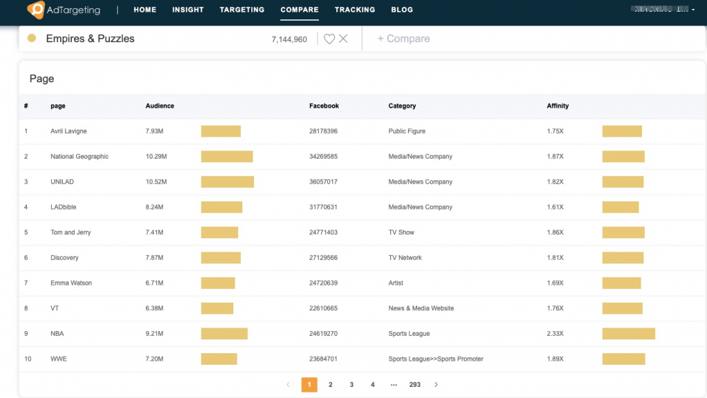The height and width of the screenshot is (398, 707).
Task: Click the Public Figure category cell
Action: coord(407,131)
